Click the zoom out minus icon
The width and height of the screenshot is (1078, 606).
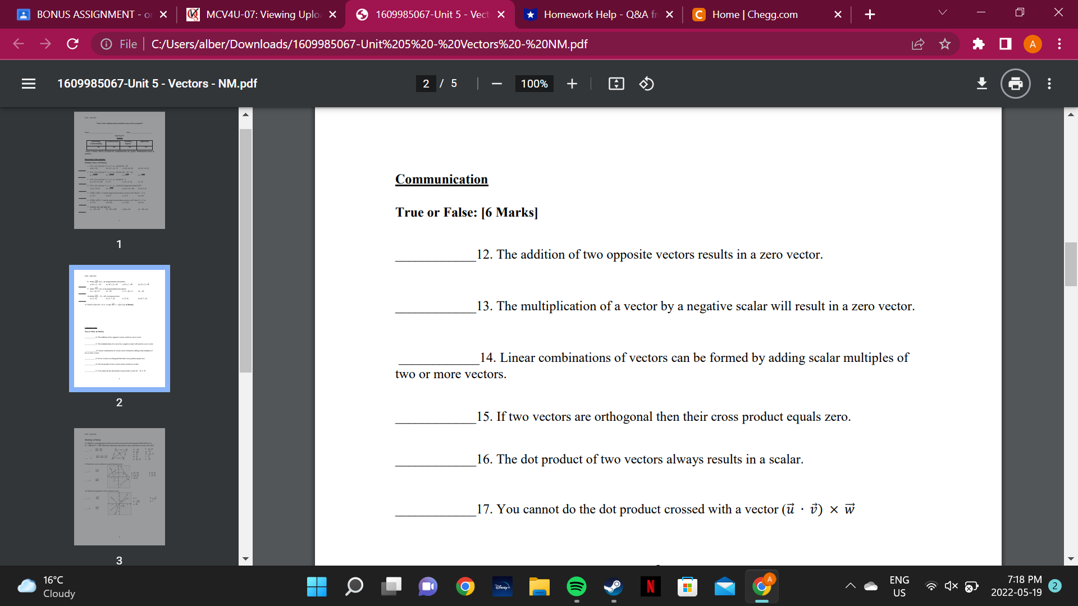(496, 84)
